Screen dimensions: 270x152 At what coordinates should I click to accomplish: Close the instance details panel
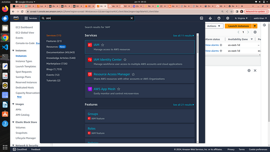pyautogui.click(x=255, y=70)
